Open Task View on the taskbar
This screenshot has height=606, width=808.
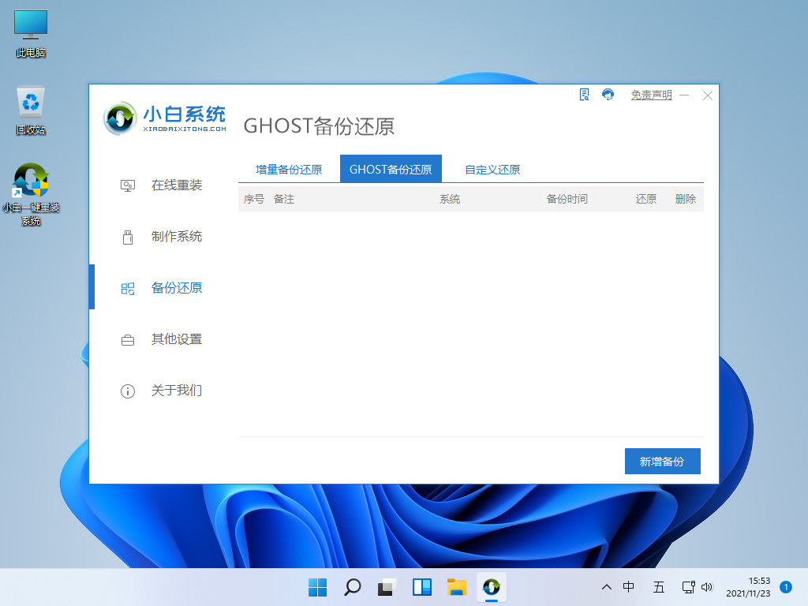[387, 587]
